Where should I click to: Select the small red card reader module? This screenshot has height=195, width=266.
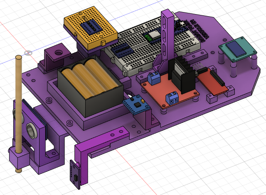pos(212,82)
